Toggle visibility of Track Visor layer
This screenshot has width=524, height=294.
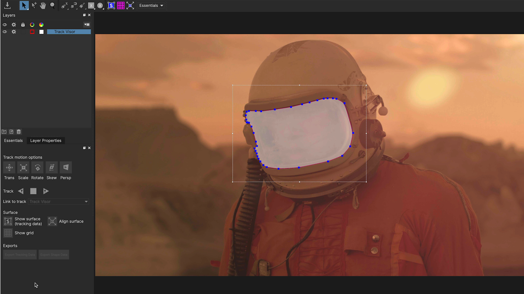coord(5,32)
